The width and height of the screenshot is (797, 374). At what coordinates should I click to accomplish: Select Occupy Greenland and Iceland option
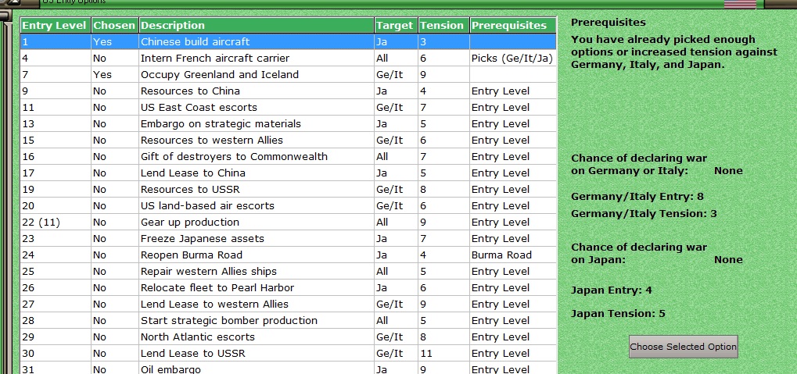pos(288,75)
